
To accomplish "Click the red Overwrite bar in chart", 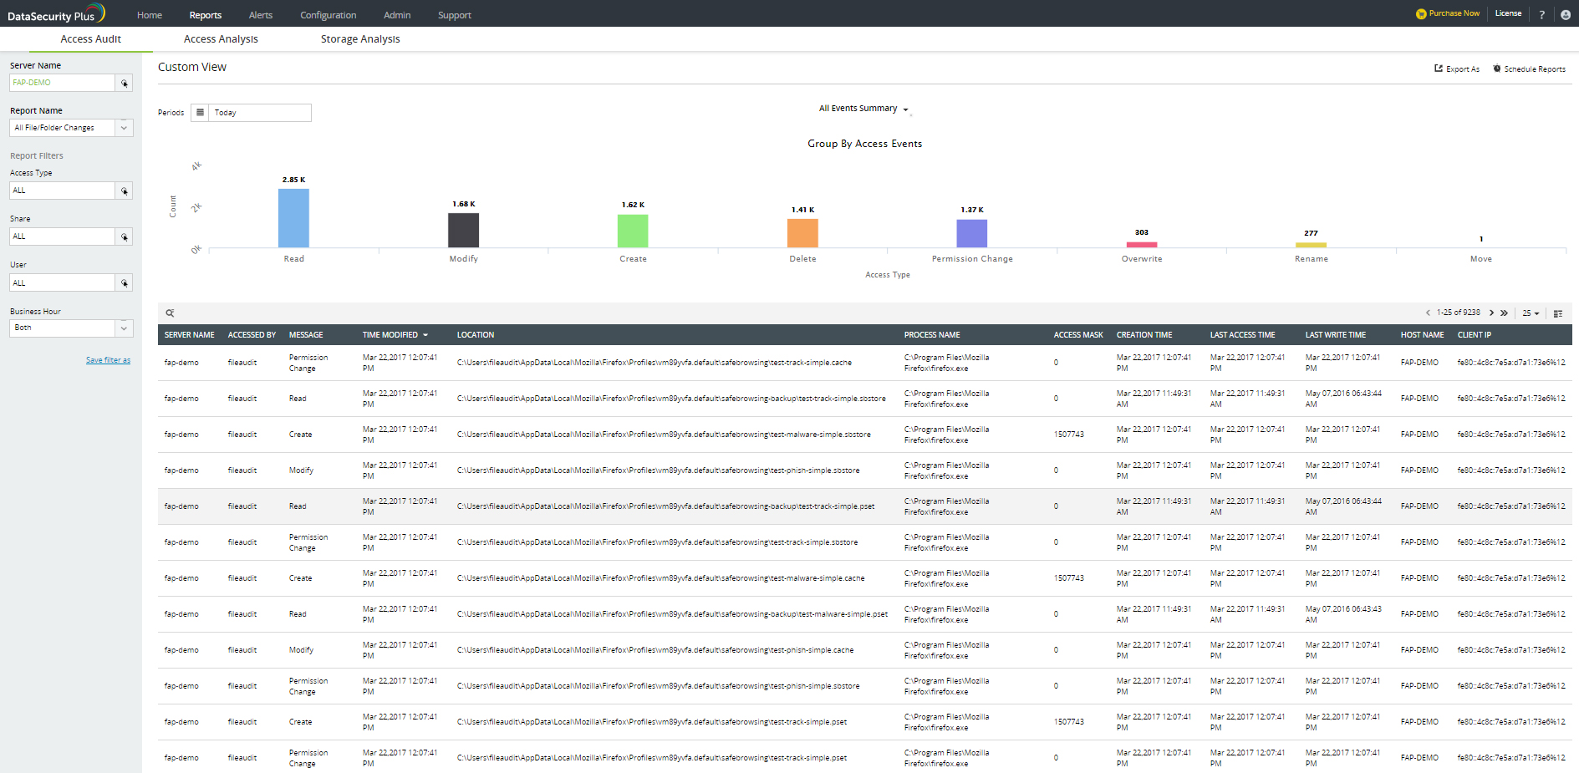I will (1142, 245).
